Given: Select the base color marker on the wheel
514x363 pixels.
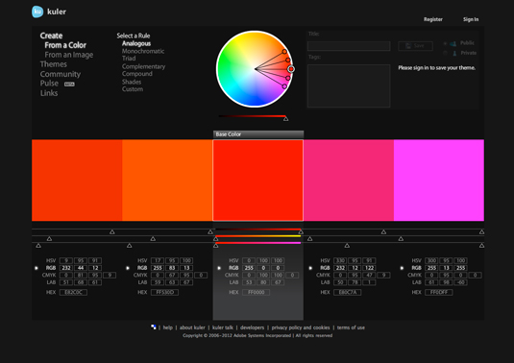Looking at the screenshot, I should point(291,69).
